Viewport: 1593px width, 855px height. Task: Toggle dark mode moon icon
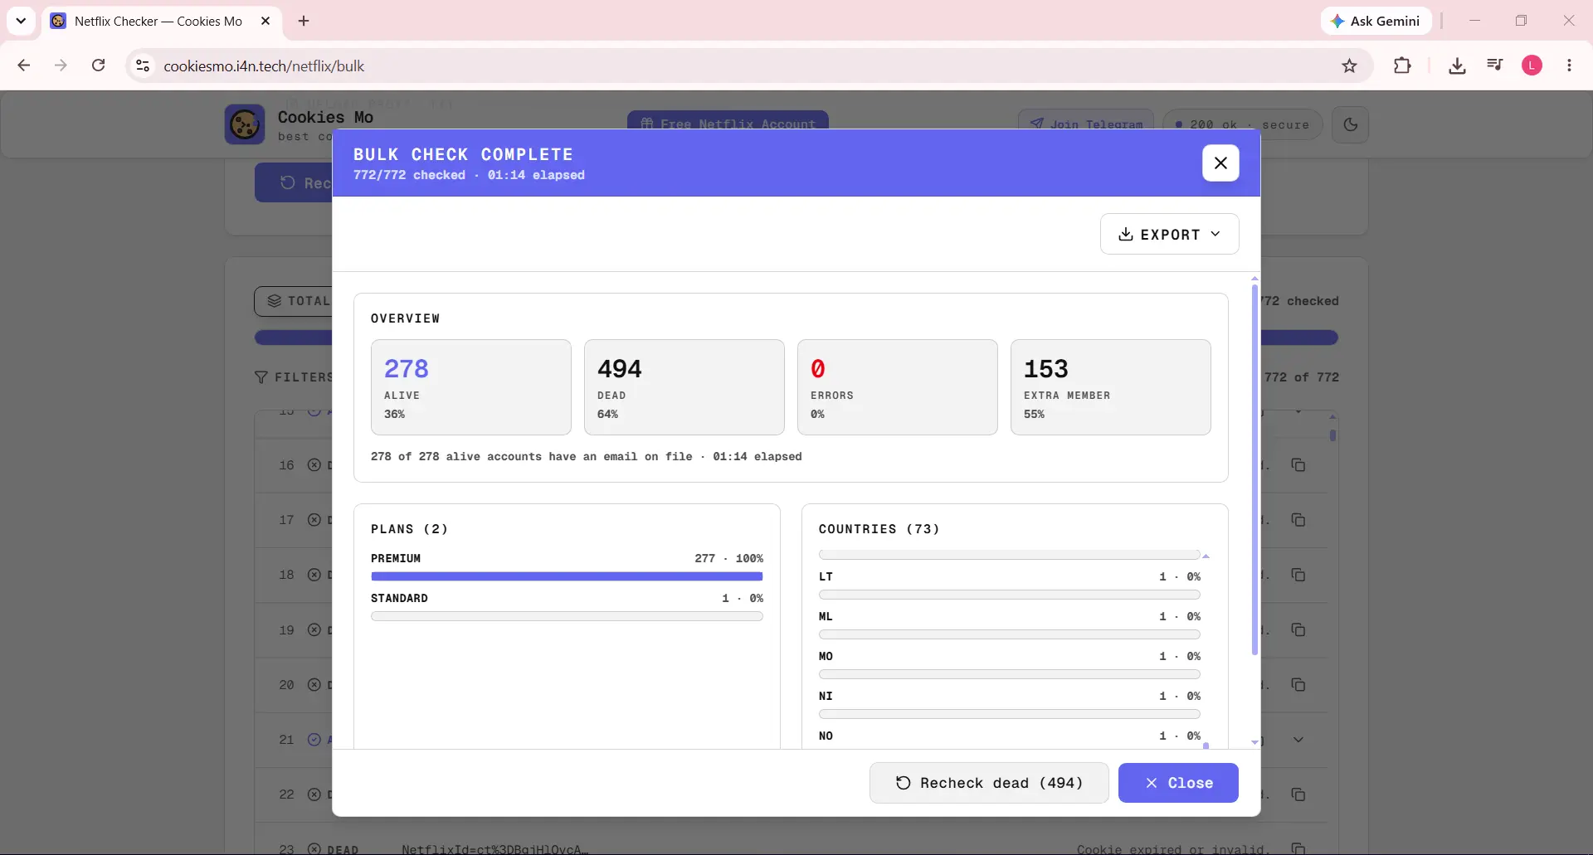click(x=1350, y=124)
